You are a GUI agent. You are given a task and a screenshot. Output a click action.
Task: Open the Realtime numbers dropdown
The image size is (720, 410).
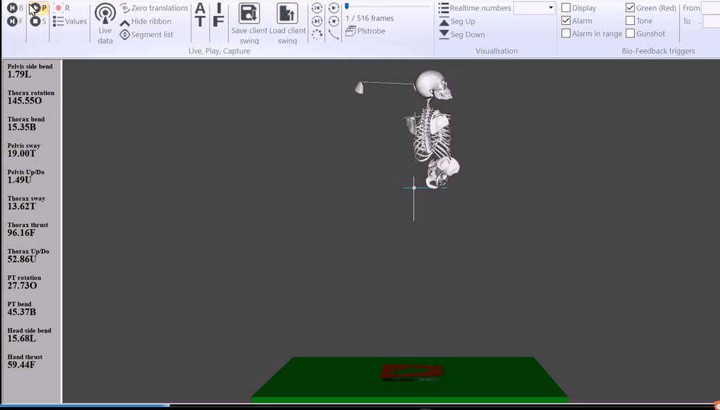(551, 8)
